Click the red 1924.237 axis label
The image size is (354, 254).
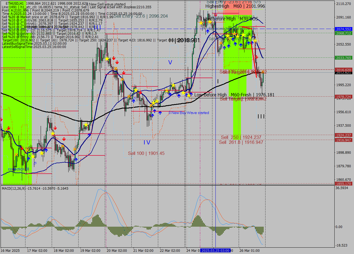[x=343, y=135]
